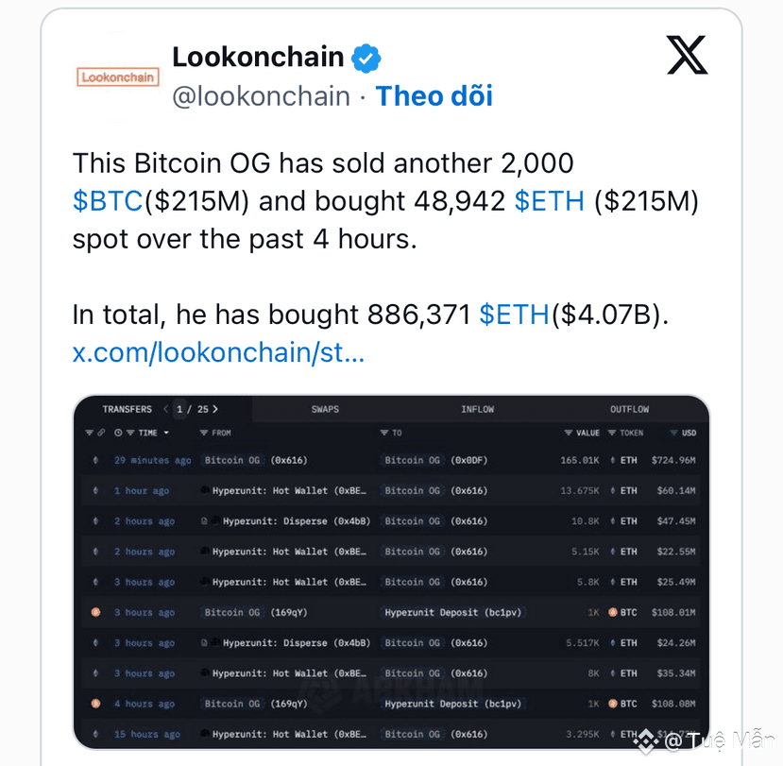Open the TO column filter
783x766 pixels.
[384, 433]
